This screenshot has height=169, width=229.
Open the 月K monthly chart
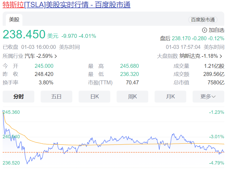click(x=170, y=96)
